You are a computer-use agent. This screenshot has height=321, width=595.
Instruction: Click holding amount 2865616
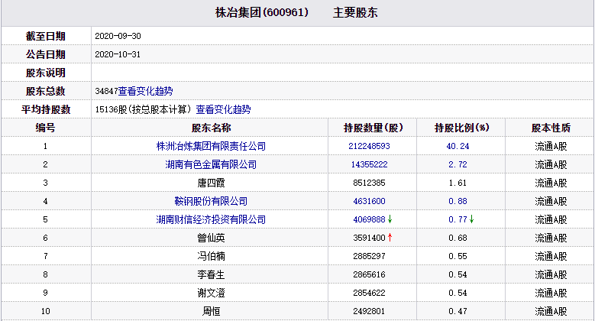coord(369,274)
